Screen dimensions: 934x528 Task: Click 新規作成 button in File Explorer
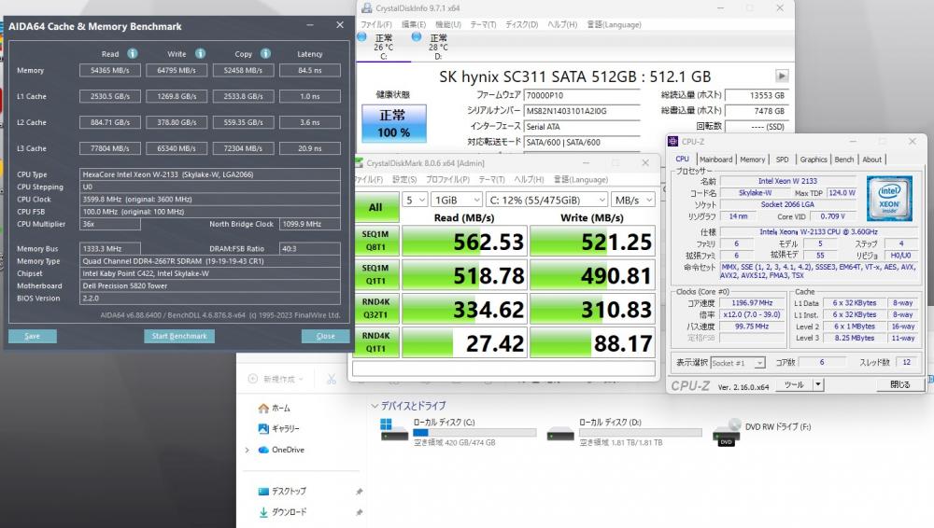(276, 379)
